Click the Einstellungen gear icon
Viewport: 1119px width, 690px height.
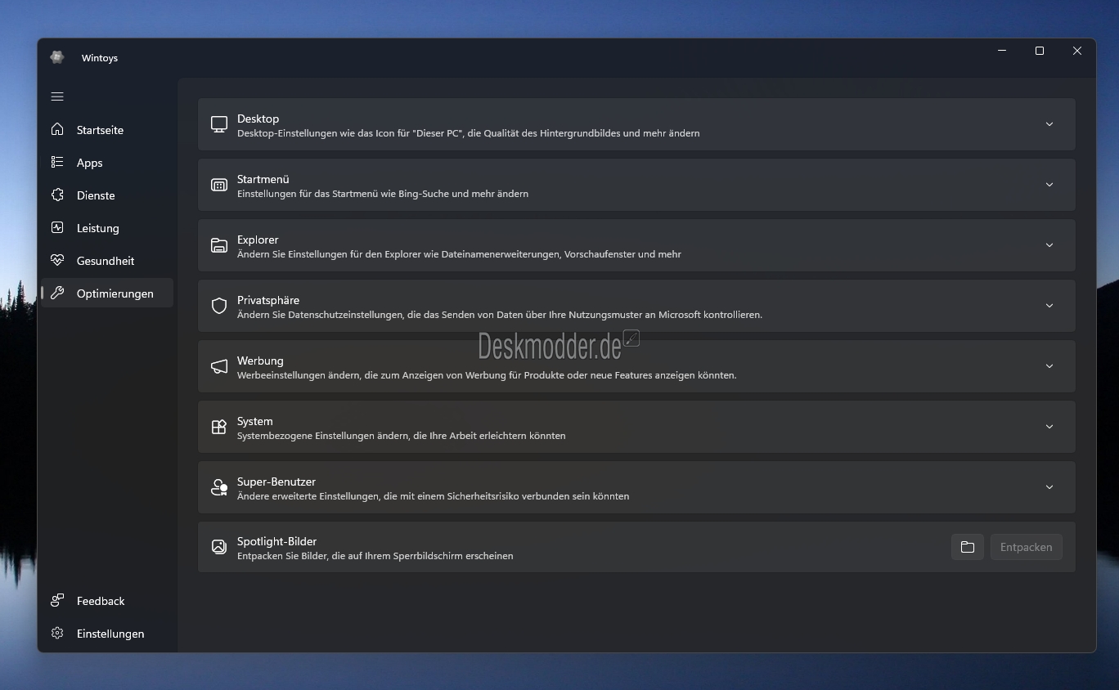tap(57, 633)
